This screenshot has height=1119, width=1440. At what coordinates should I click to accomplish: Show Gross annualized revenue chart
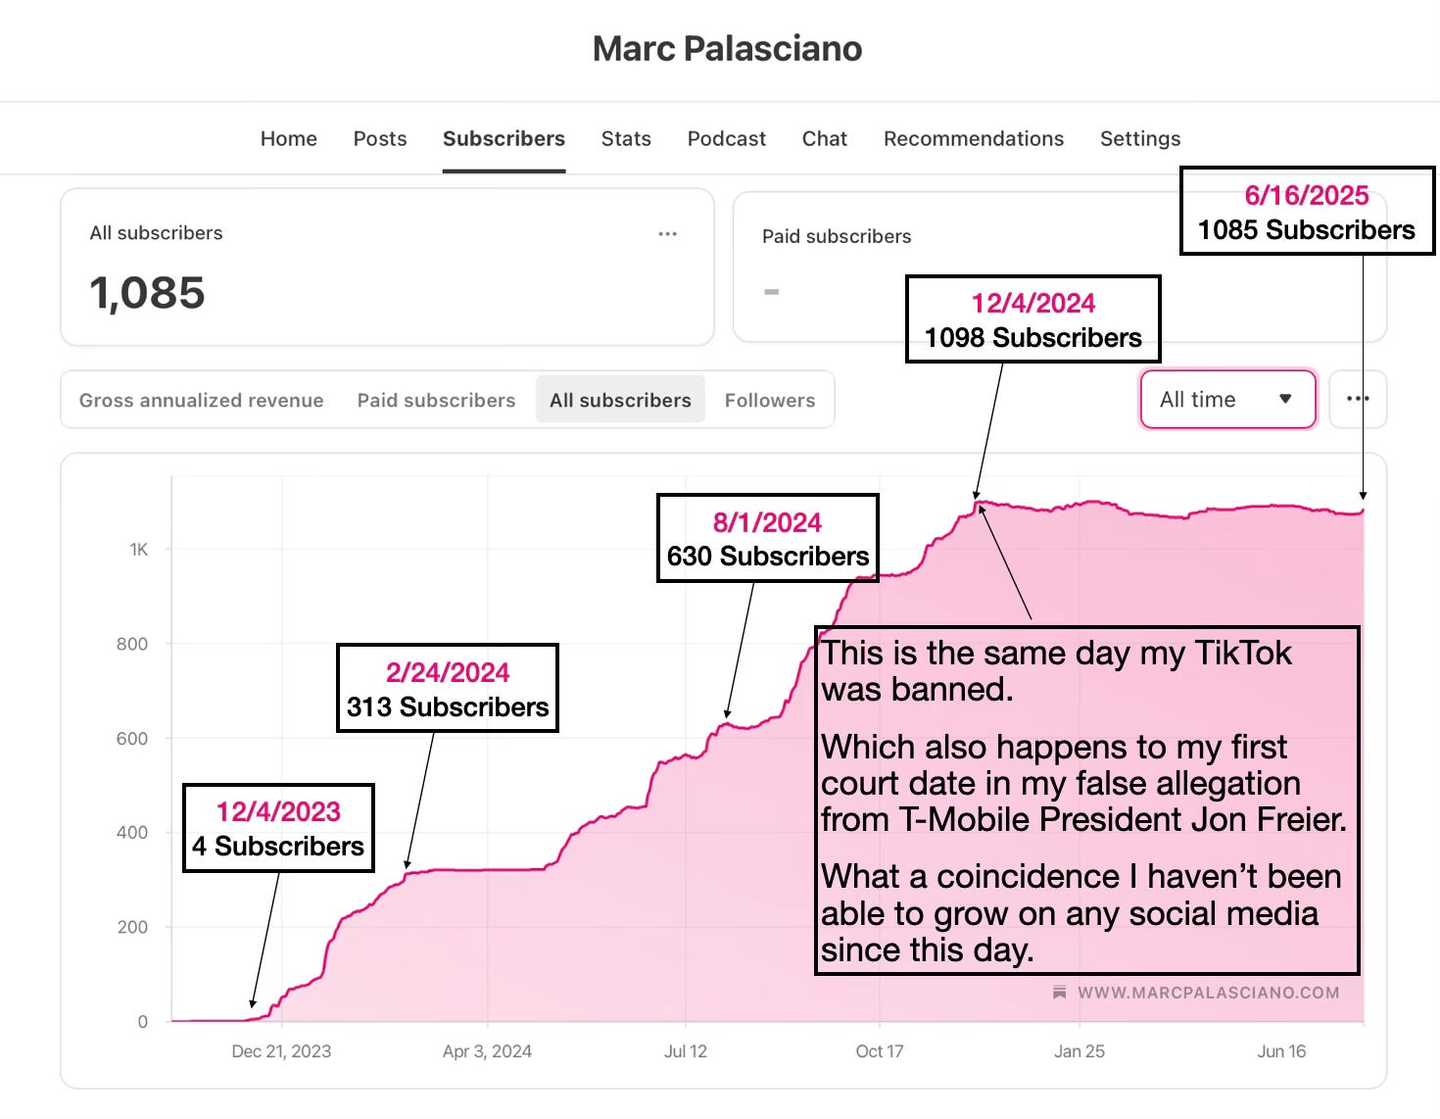point(202,400)
